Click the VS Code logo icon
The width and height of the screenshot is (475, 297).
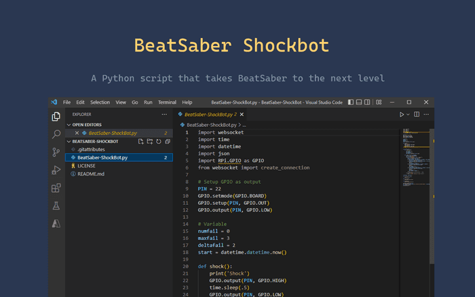54,102
